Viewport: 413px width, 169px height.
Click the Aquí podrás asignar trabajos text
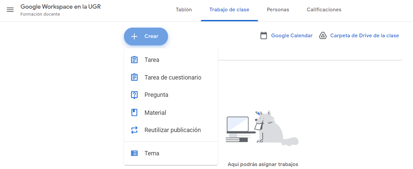(x=263, y=164)
